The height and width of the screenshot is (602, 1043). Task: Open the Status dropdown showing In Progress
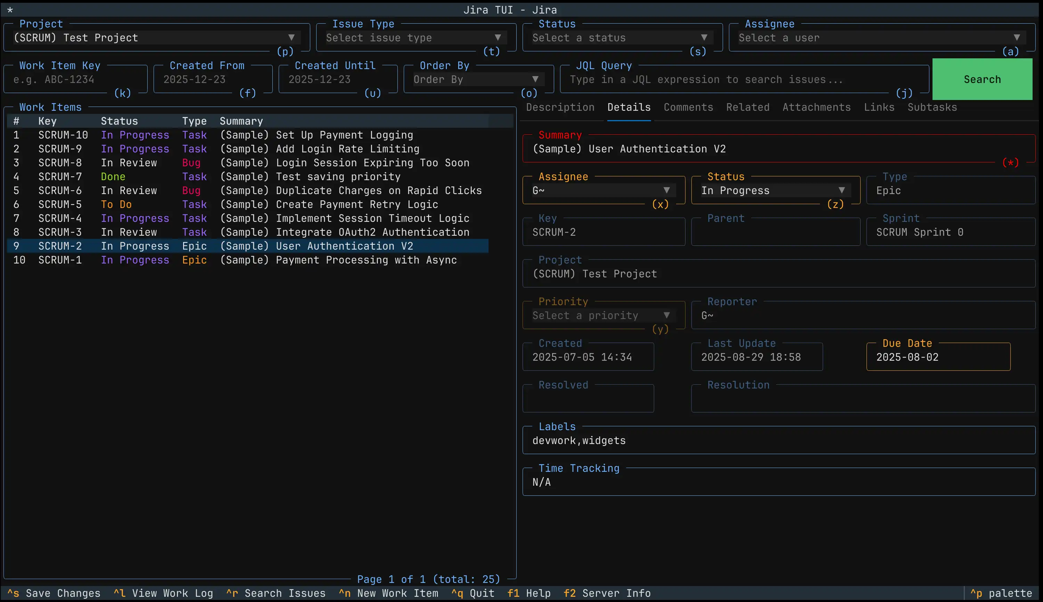point(775,191)
